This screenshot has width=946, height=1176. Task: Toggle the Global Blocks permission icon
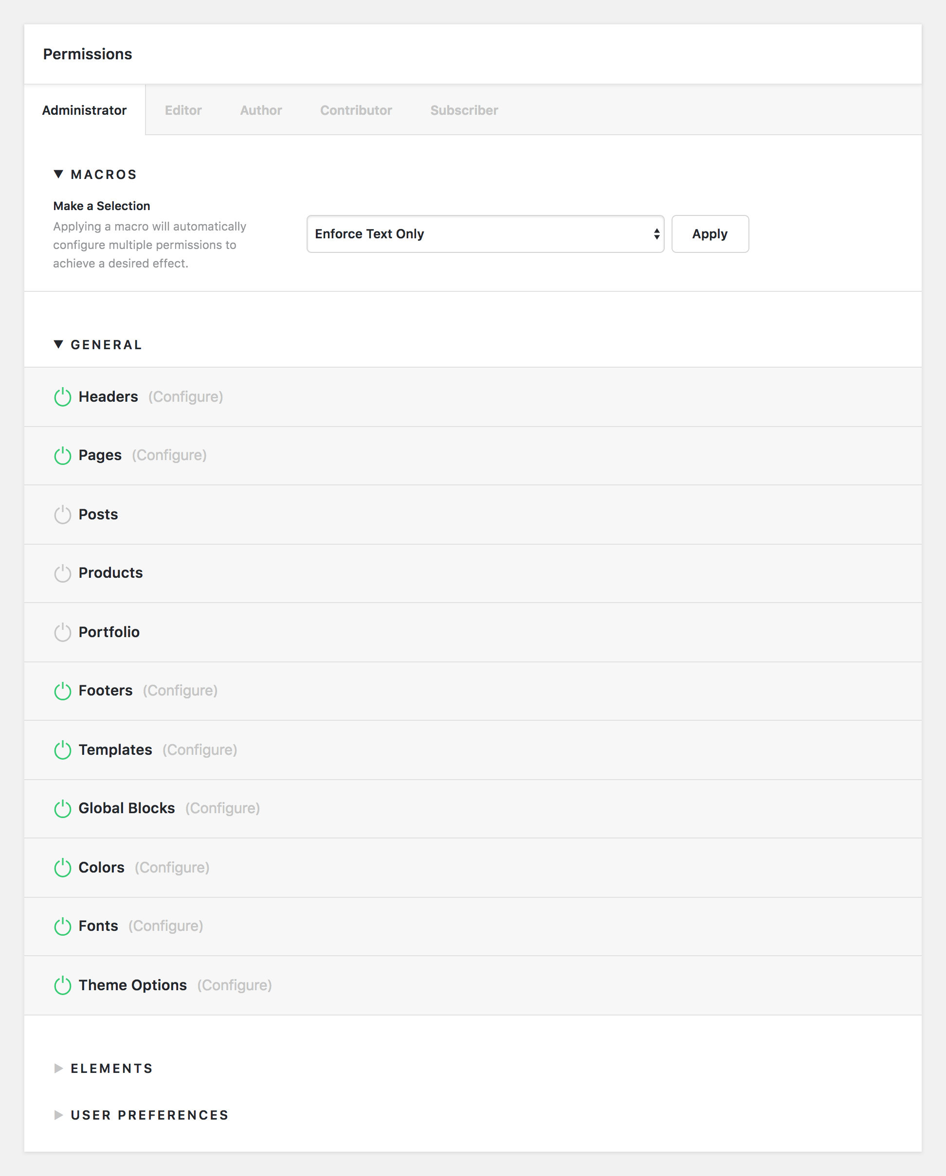[x=62, y=808]
